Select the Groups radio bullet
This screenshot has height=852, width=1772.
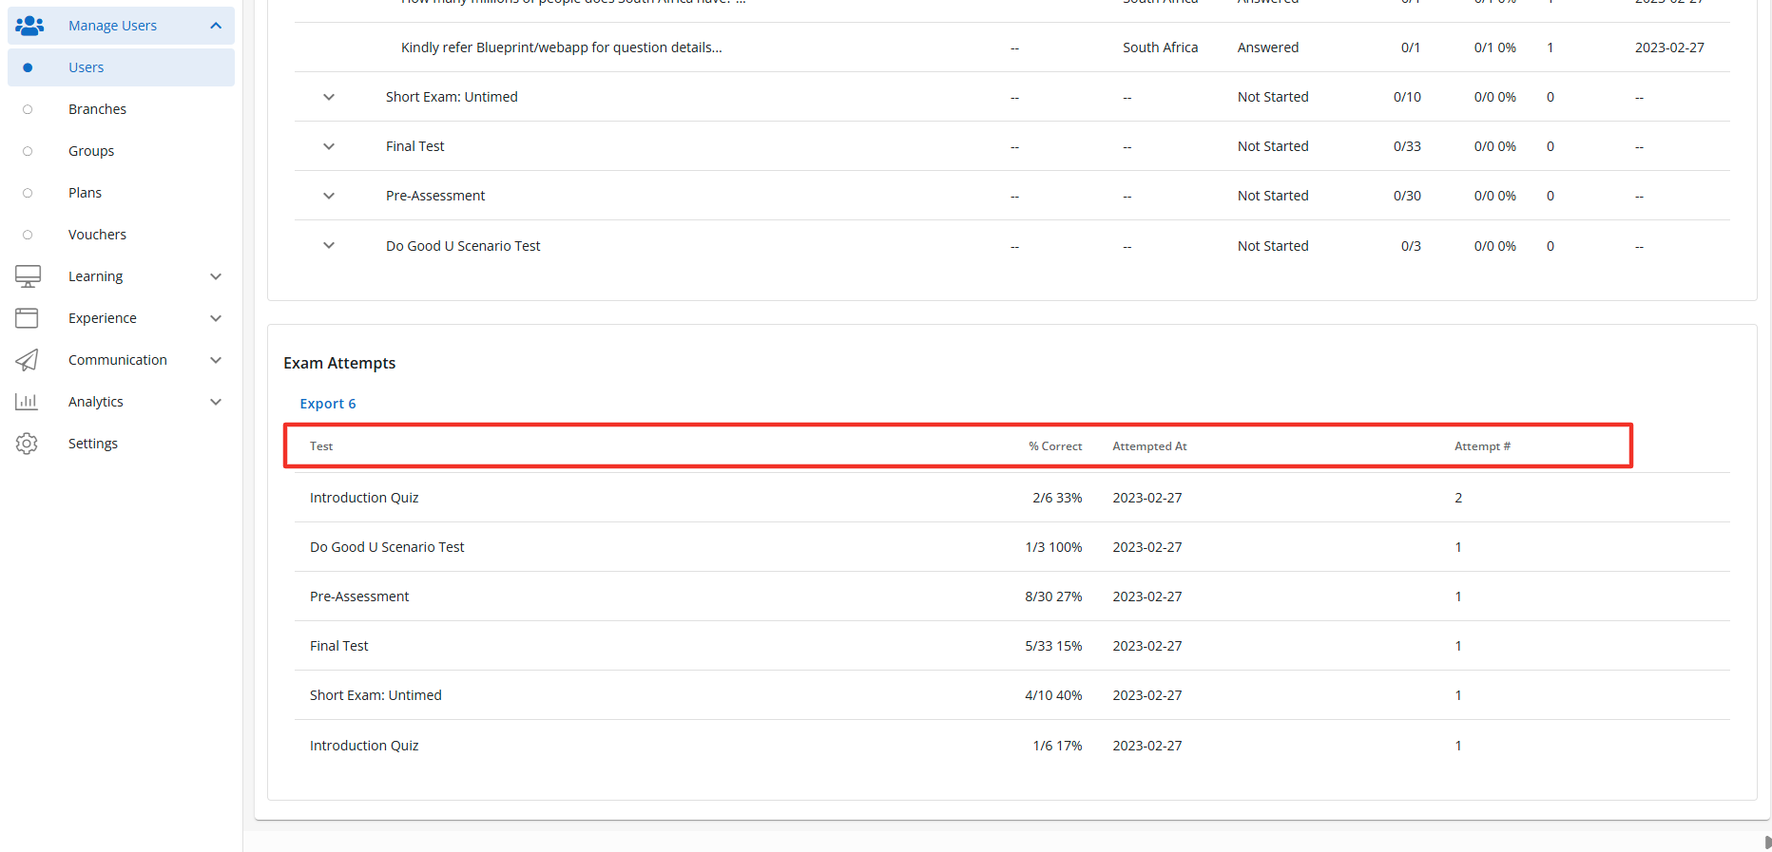pos(28,151)
